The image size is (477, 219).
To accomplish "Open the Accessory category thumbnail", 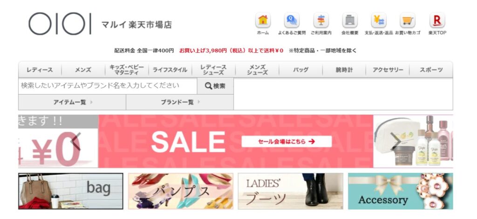I will pyautogui.click(x=400, y=191).
